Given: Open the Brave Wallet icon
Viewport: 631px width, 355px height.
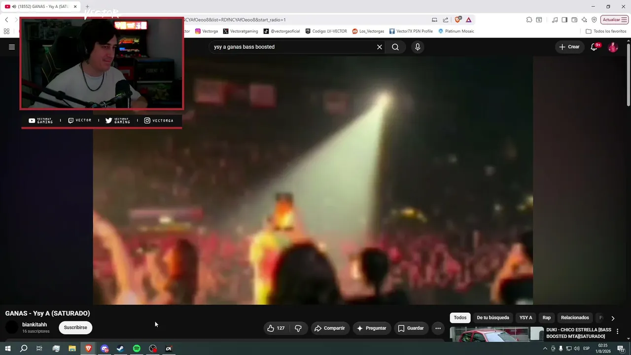Looking at the screenshot, I should (x=574, y=20).
